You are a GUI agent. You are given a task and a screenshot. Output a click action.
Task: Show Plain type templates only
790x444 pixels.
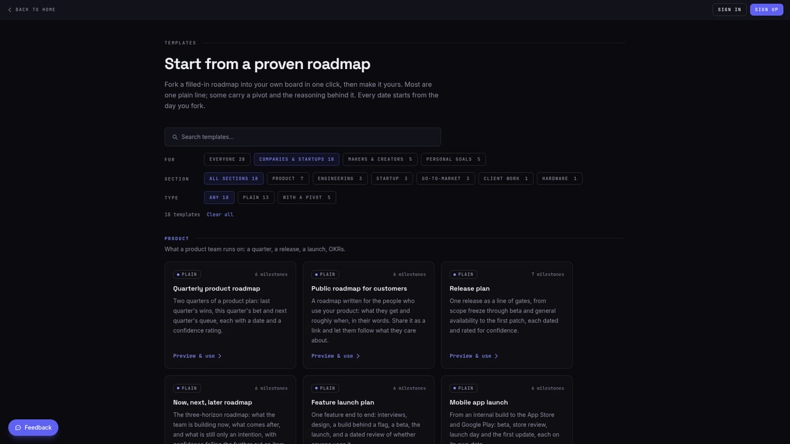coord(256,197)
